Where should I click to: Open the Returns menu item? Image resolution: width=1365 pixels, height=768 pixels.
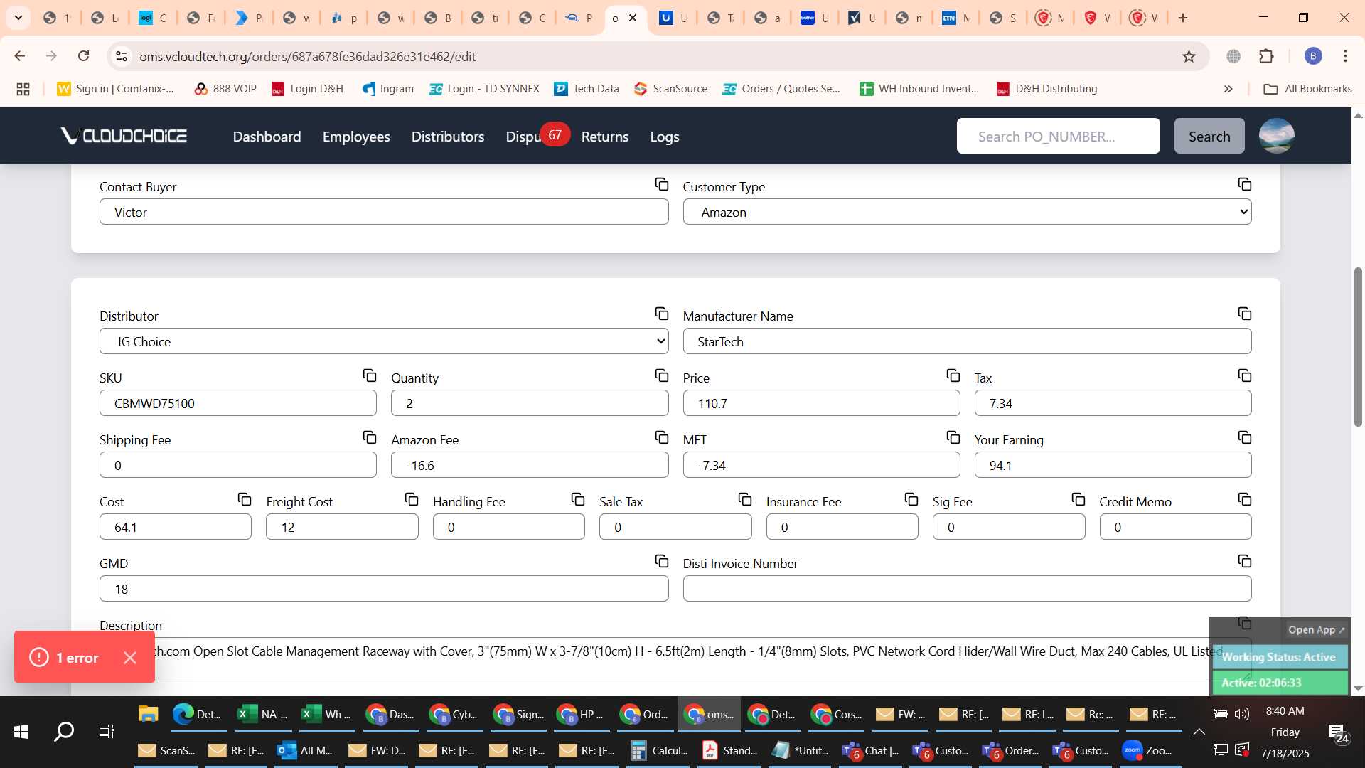point(605,137)
